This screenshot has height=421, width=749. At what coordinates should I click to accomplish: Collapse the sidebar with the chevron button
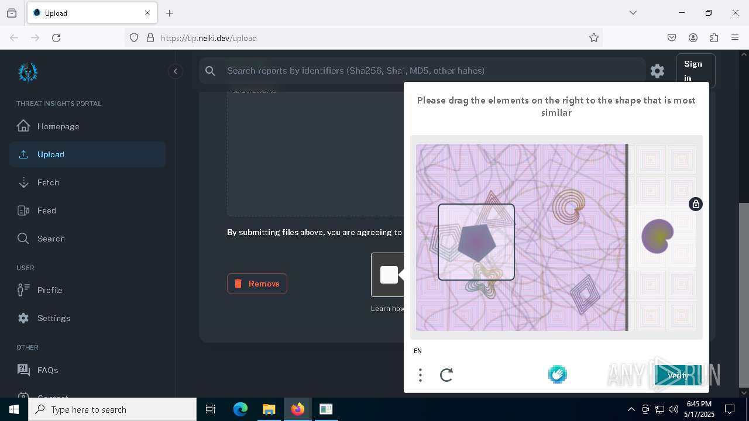point(175,71)
